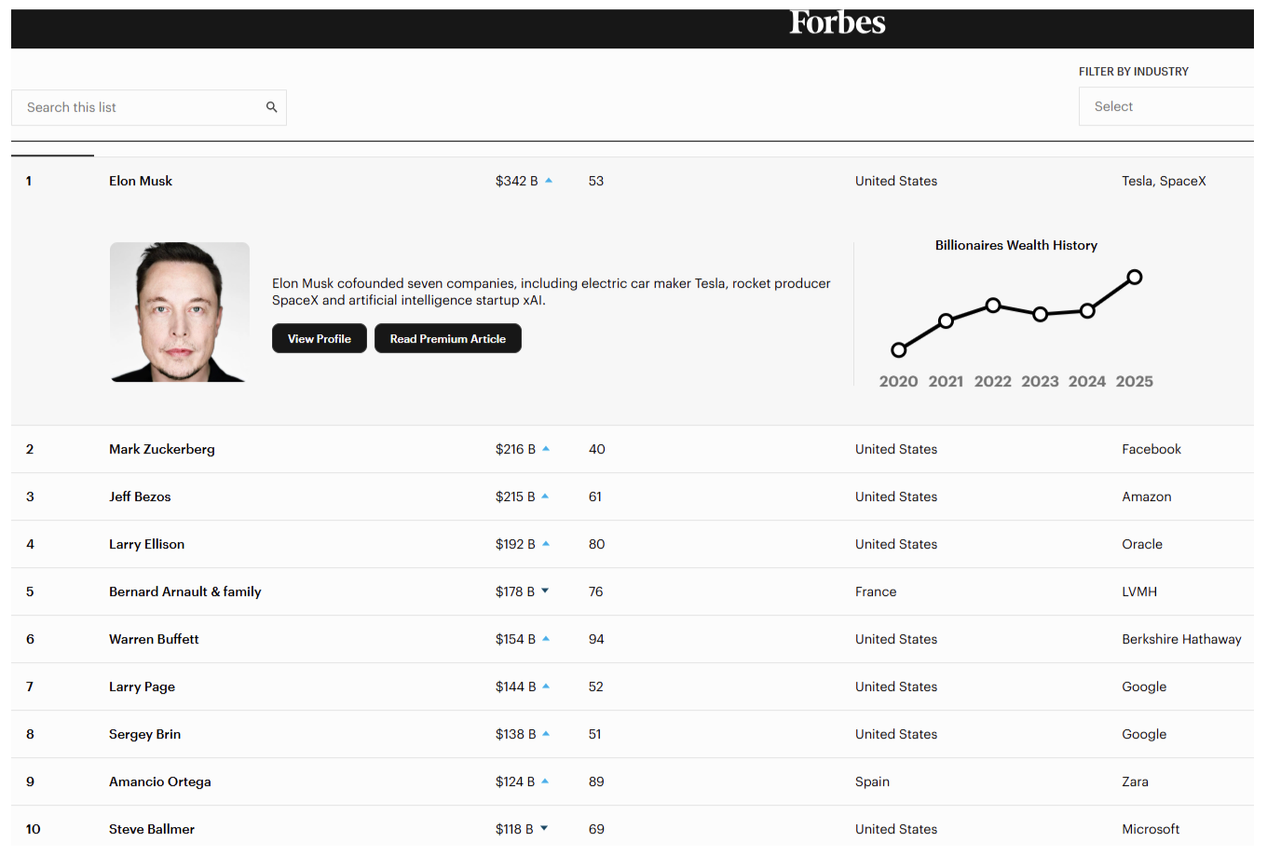Expand the Warren Buffett row

[x=633, y=639]
